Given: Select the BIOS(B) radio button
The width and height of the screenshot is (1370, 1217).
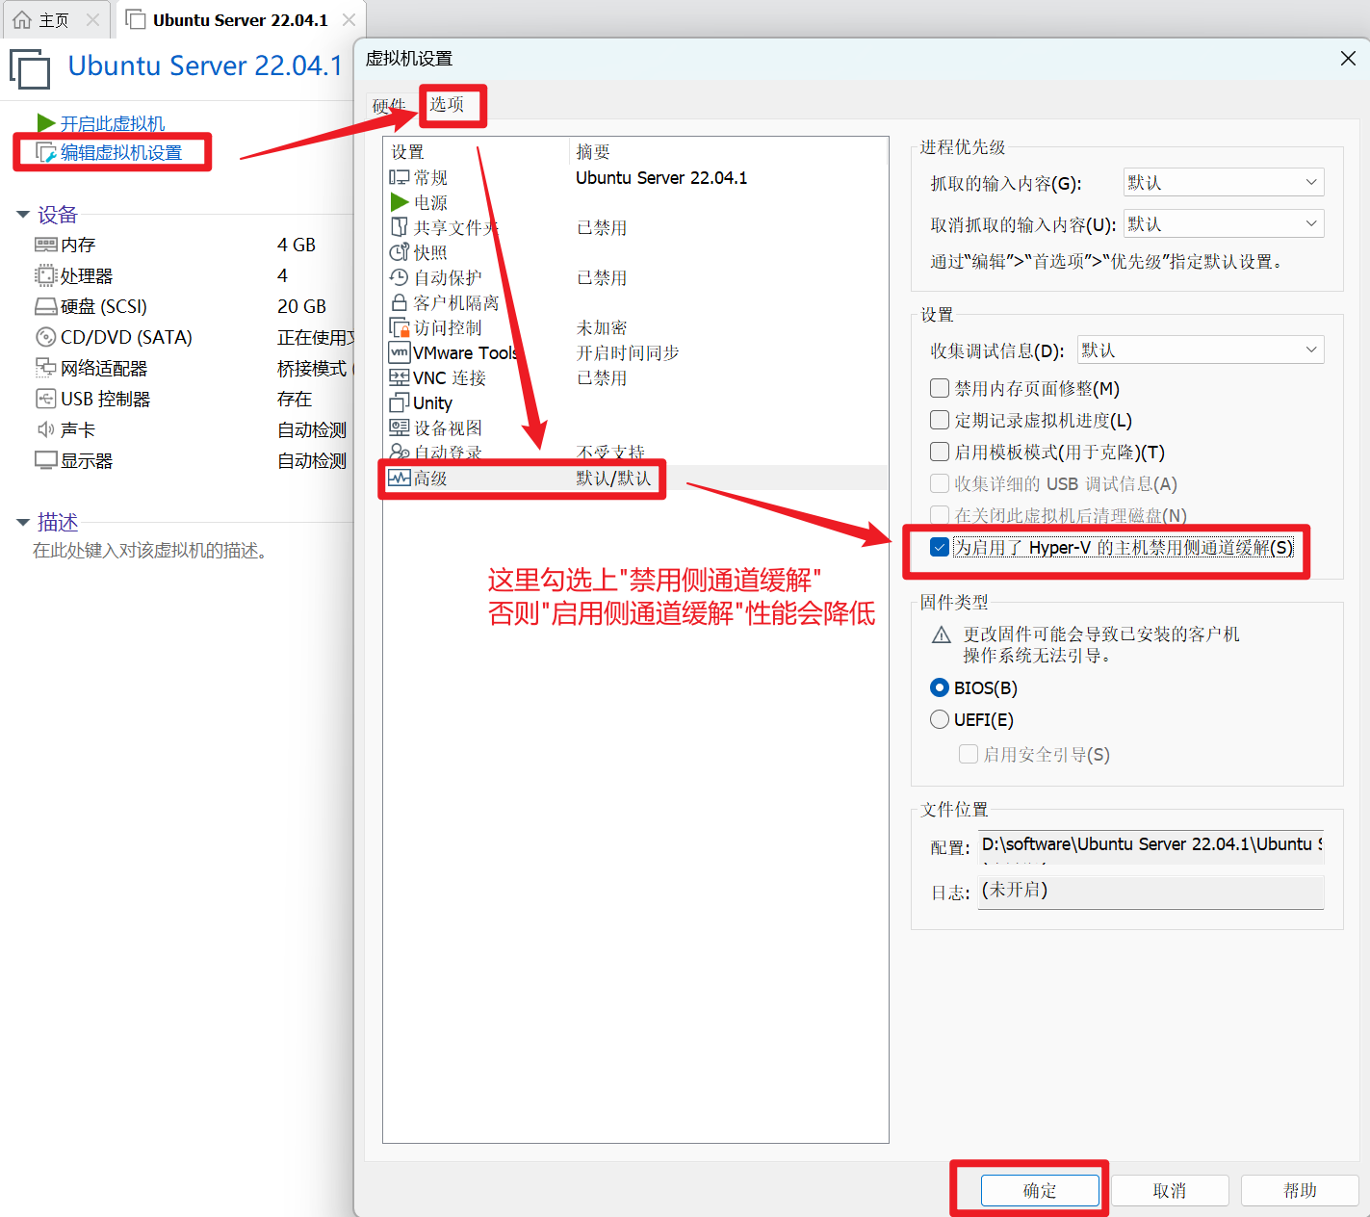Looking at the screenshot, I should click(940, 687).
